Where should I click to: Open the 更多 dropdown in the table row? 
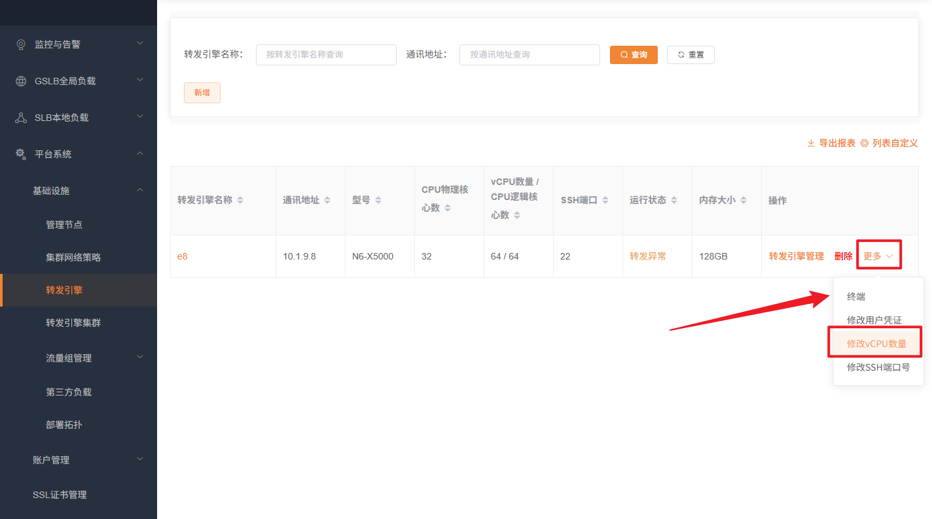tap(878, 256)
